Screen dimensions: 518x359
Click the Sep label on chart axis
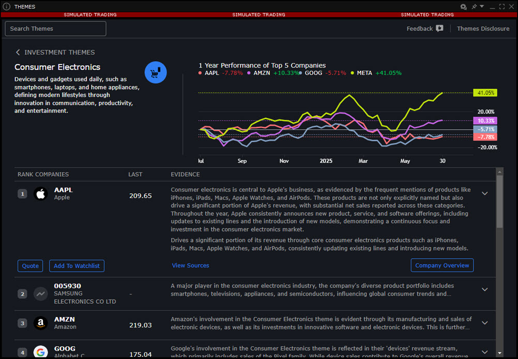(242, 161)
